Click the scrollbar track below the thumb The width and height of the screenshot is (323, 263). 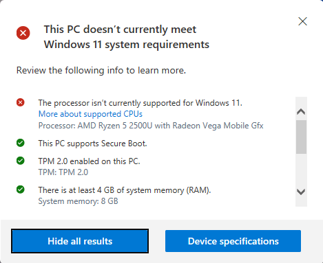(x=301, y=170)
